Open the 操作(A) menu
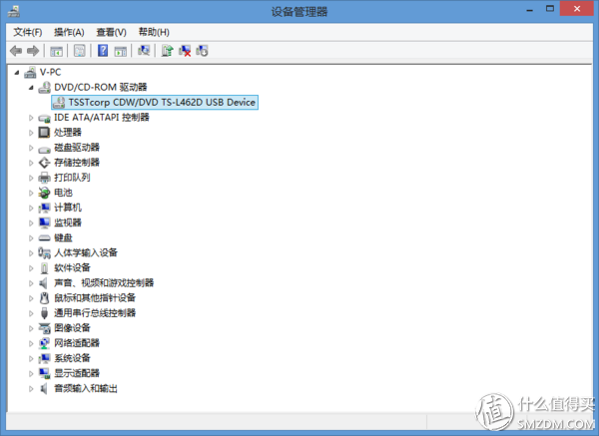 (69, 32)
